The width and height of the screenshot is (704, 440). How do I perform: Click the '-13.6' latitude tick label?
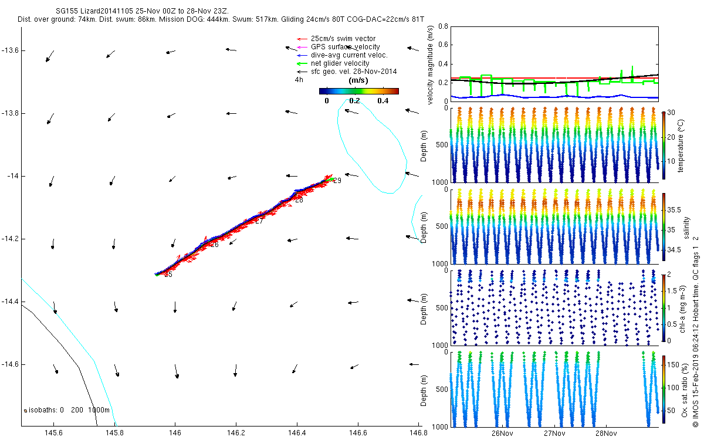tap(10, 50)
